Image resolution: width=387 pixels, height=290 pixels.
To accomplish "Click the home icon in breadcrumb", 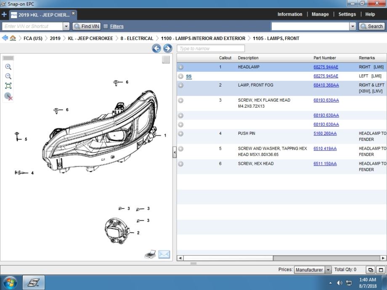I will tap(13, 38).
